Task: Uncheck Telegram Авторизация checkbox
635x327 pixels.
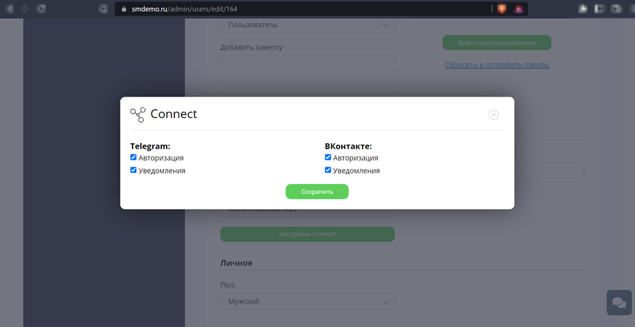Action: pos(133,158)
